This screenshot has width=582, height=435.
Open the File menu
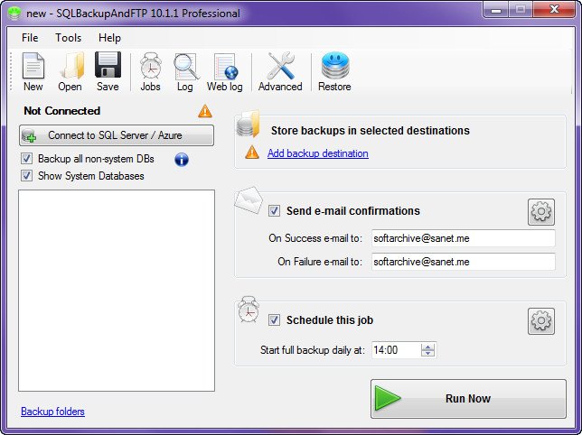point(30,38)
